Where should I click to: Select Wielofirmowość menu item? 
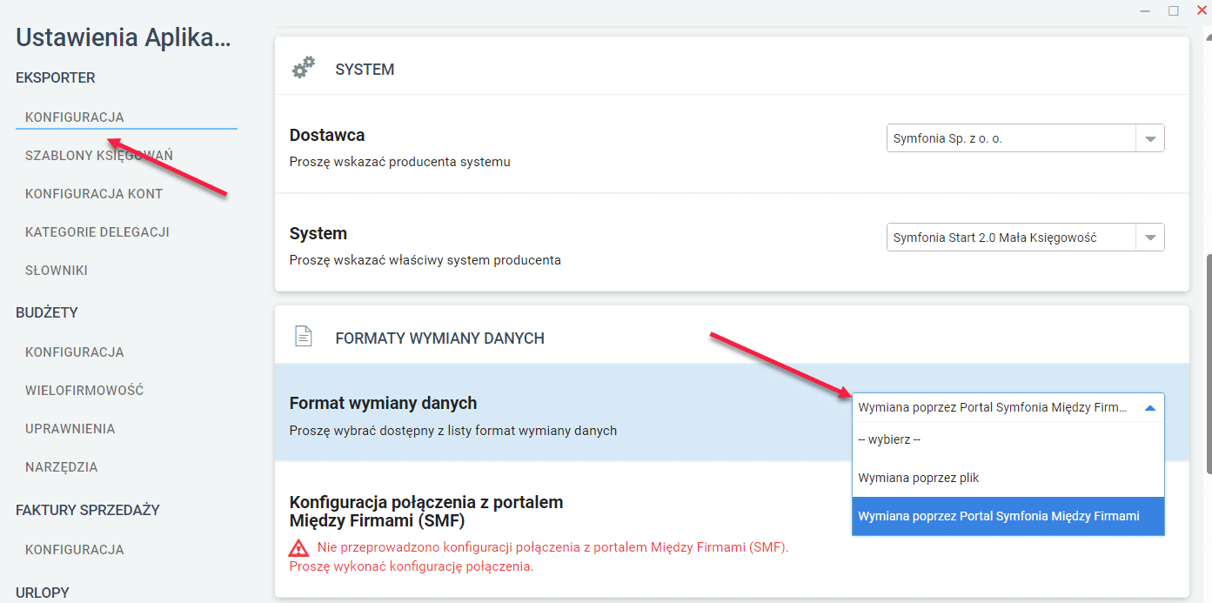[x=84, y=391]
